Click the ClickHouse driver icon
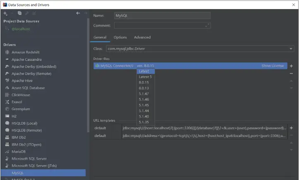Screen dimensions: 299x180 pos(7,95)
